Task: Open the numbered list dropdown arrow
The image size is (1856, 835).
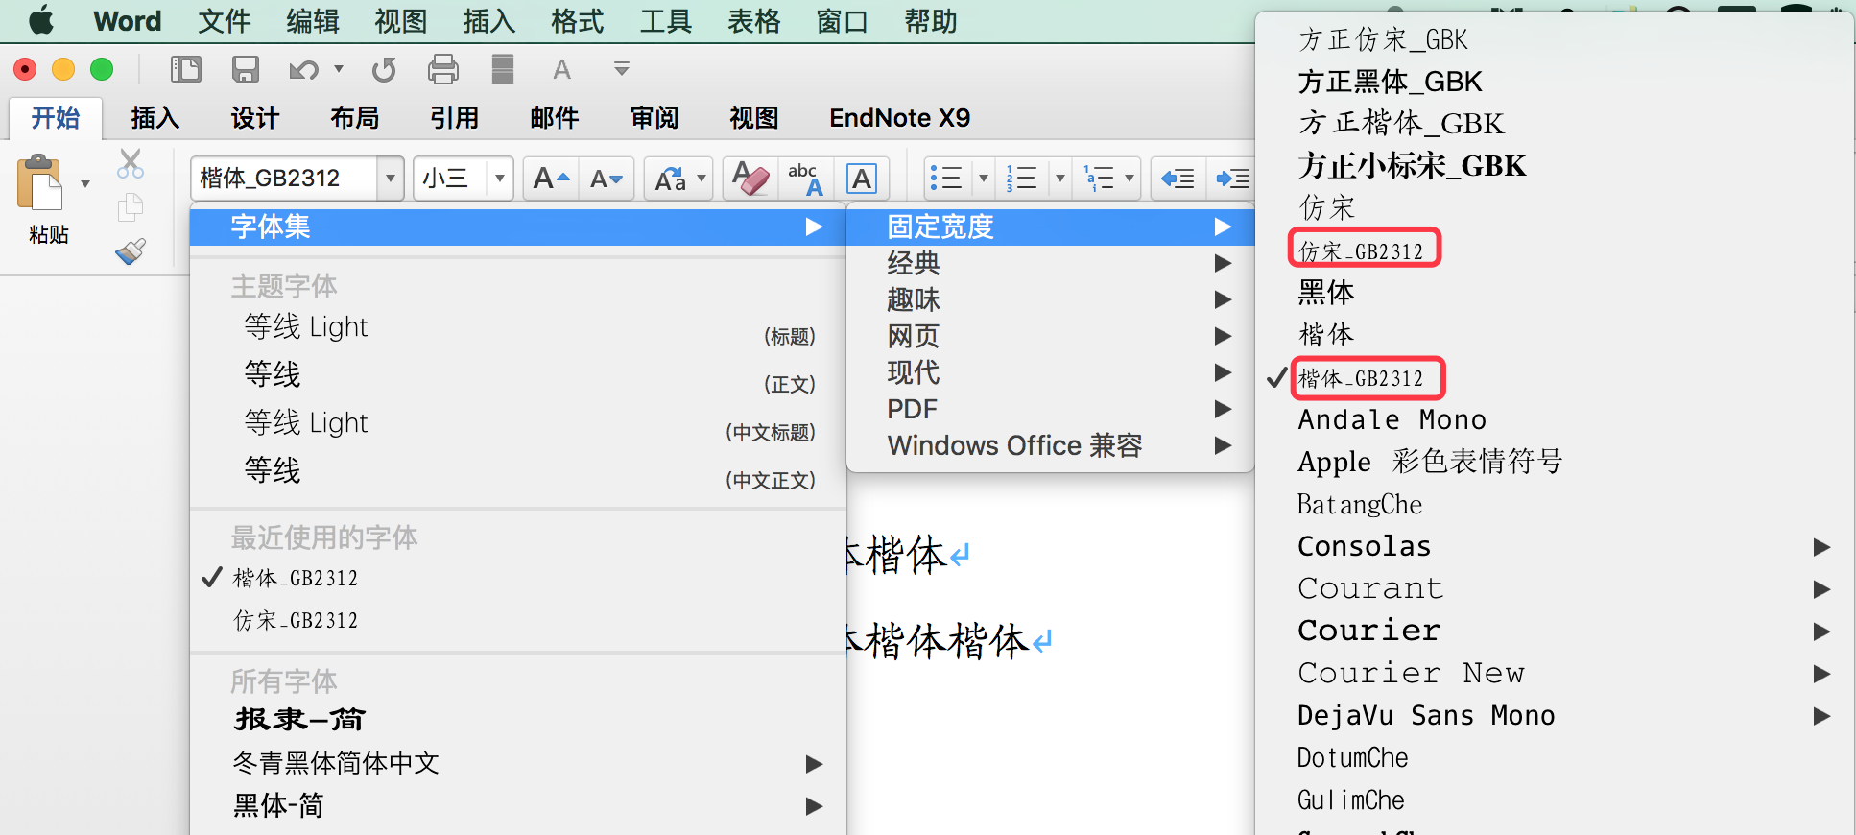Action: coord(1059,179)
